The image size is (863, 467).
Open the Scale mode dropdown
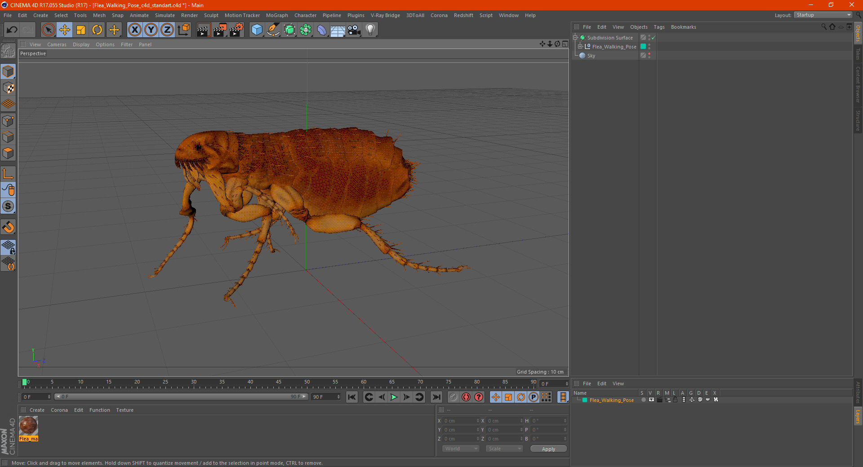(504, 449)
